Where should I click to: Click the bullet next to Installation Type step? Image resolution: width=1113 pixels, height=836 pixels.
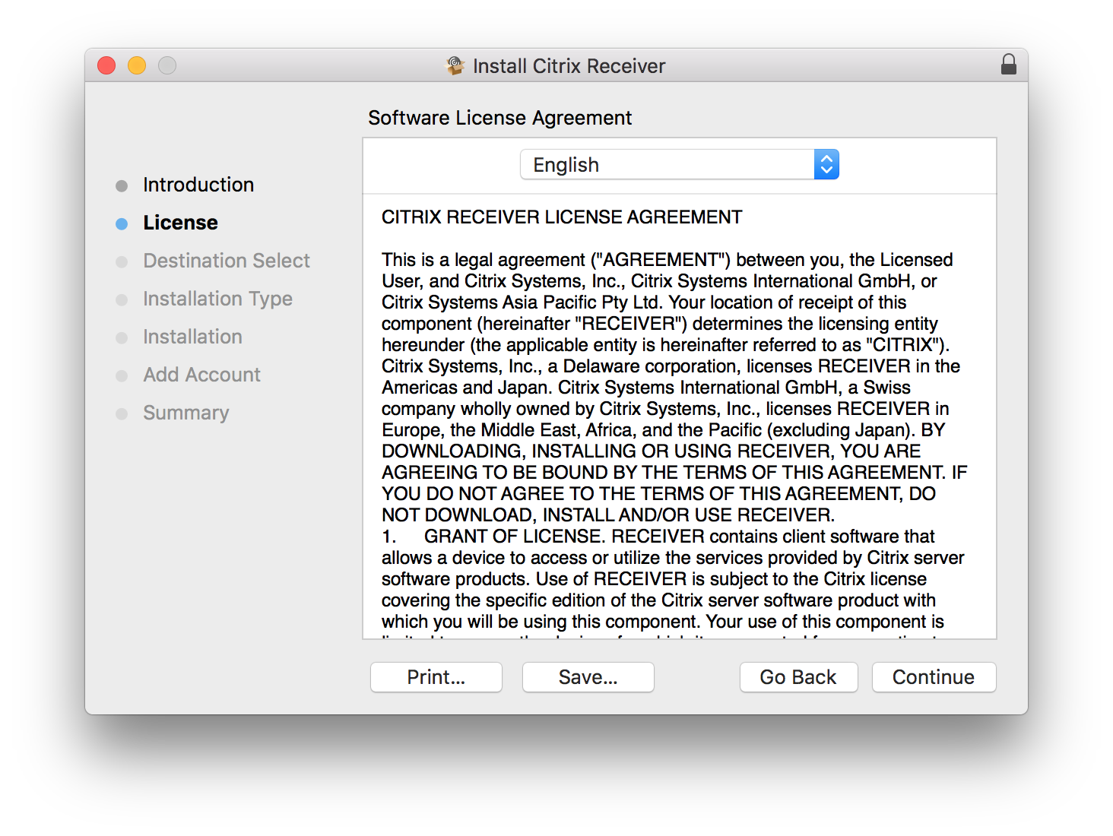point(122,299)
